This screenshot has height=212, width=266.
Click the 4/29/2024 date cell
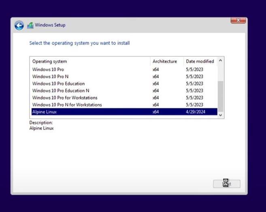click(x=196, y=112)
